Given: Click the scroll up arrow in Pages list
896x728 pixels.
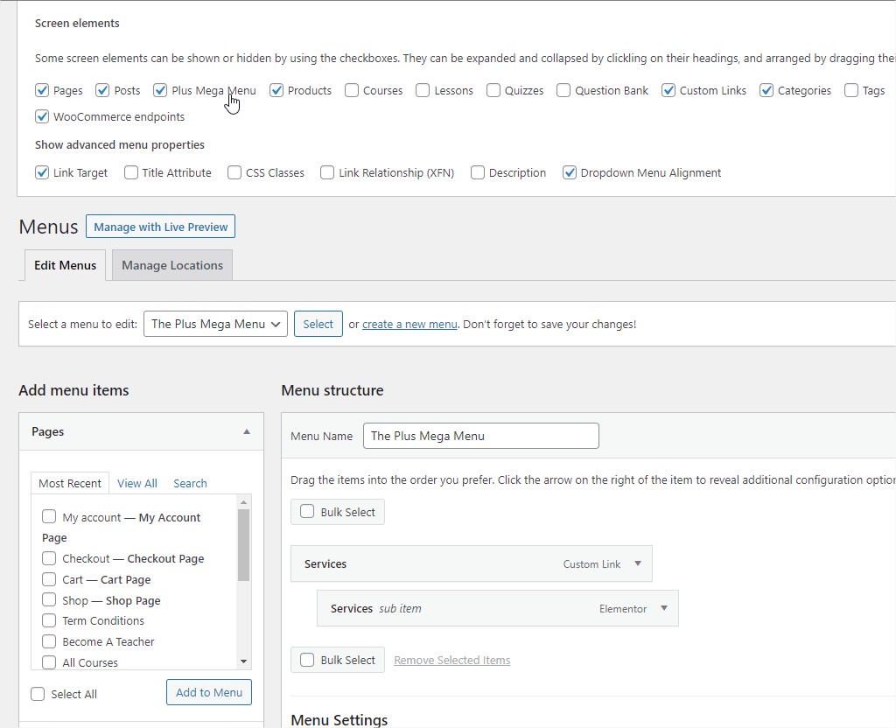Looking at the screenshot, I should (x=244, y=501).
